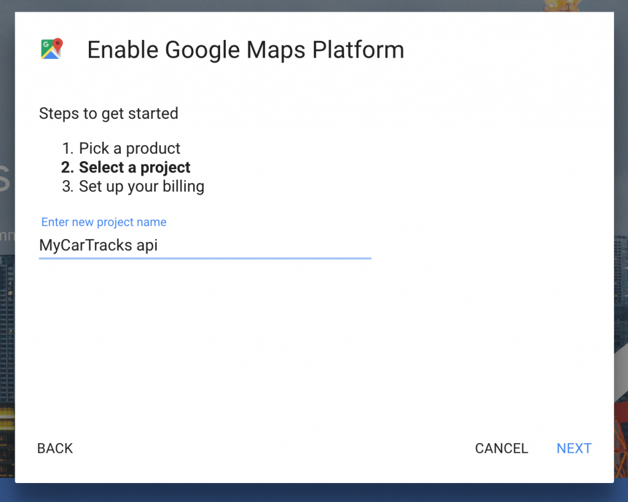628x502 pixels.
Task: Click the step number '3.' in the list
Action: [x=67, y=186]
